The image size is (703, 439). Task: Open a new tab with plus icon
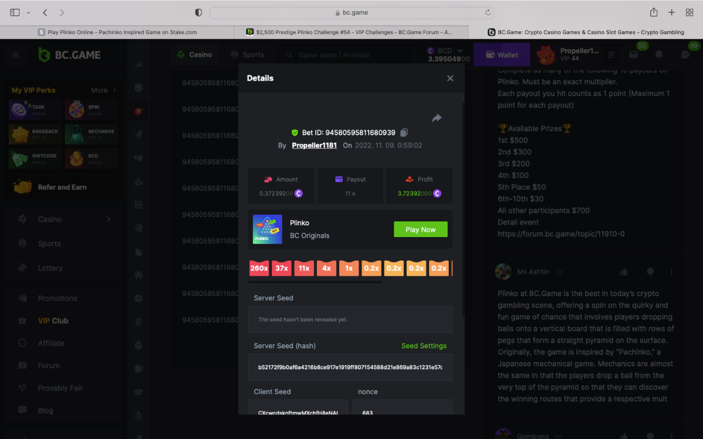tap(672, 12)
